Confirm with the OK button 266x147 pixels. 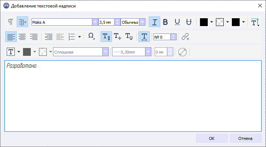pyautogui.click(x=212, y=138)
